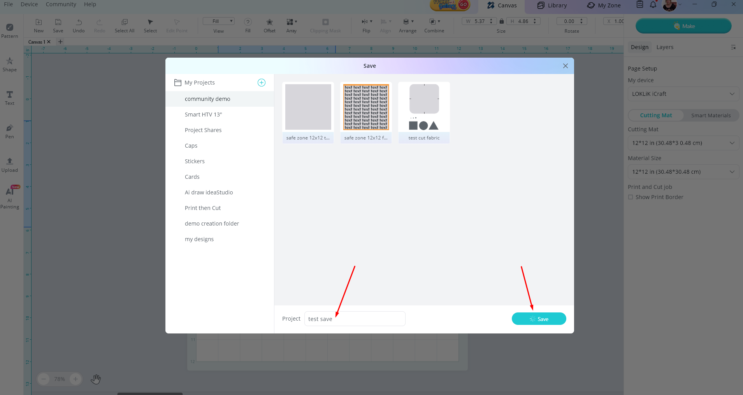This screenshot has width=743, height=395.
Task: Open the Material Size dropdown
Action: 683,172
